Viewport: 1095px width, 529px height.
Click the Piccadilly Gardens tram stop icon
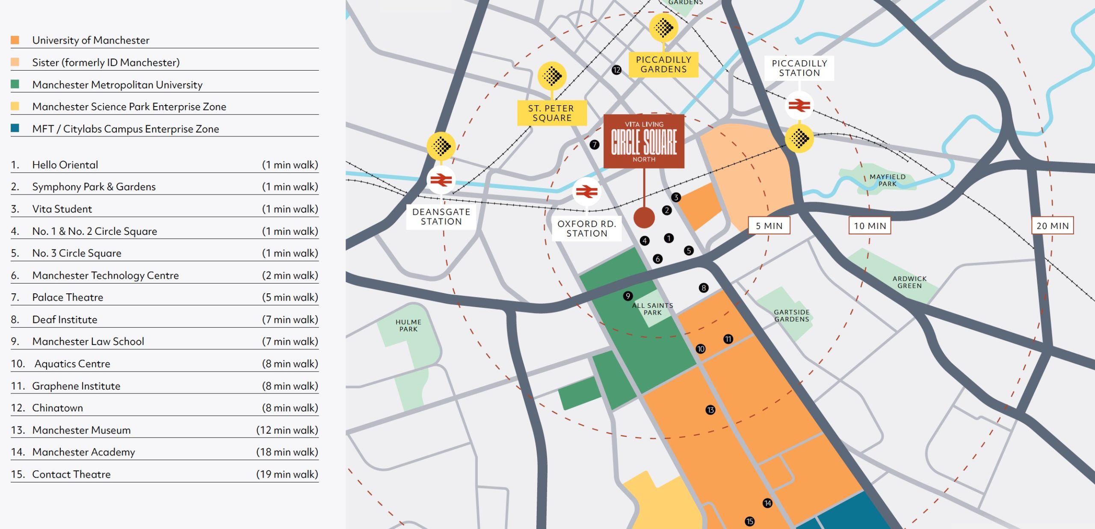coord(663,28)
